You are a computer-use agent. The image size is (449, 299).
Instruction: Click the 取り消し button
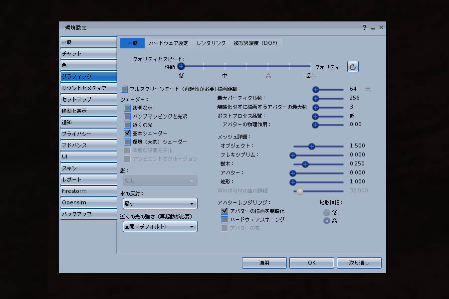pyautogui.click(x=359, y=263)
